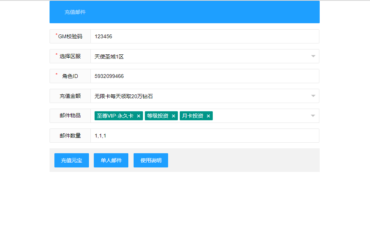Select the 月卡投资 tag label

coord(193,116)
